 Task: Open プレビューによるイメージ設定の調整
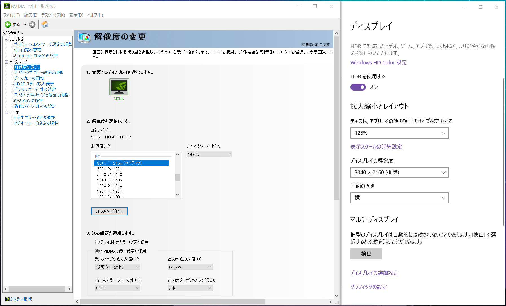pos(43,44)
